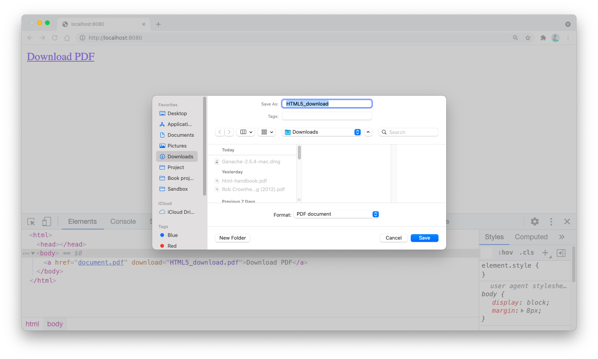Open the Downloads location popup menu
This screenshot has width=598, height=359.
(x=322, y=132)
